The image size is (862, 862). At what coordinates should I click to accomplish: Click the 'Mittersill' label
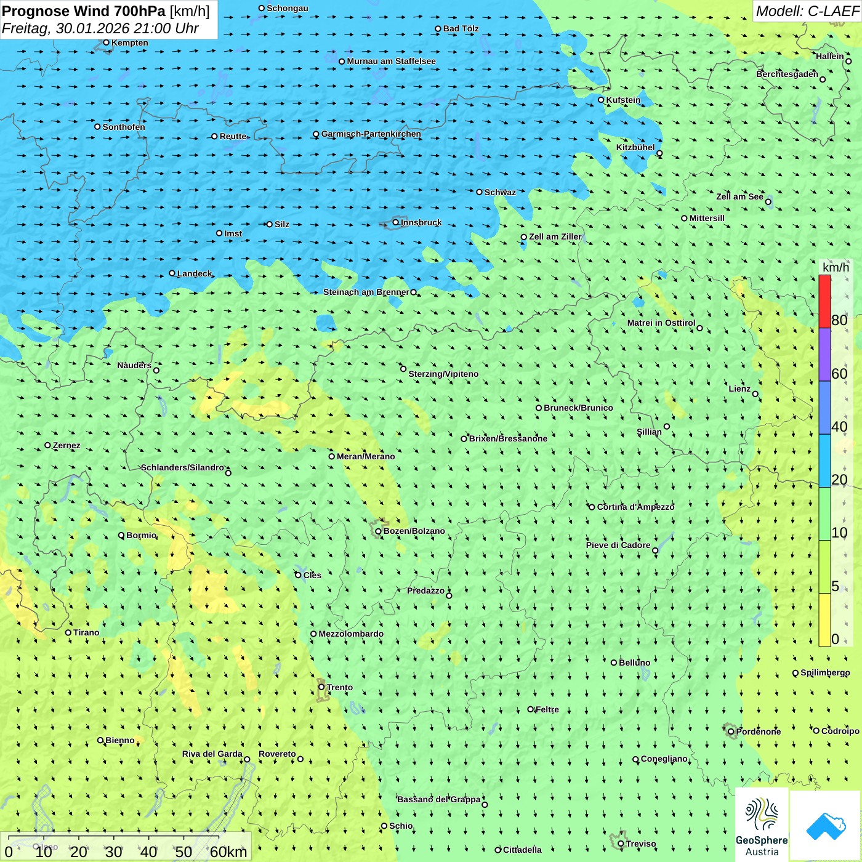tap(707, 218)
